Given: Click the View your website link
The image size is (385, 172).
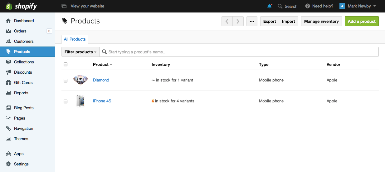Looking at the screenshot, I should click(87, 6).
